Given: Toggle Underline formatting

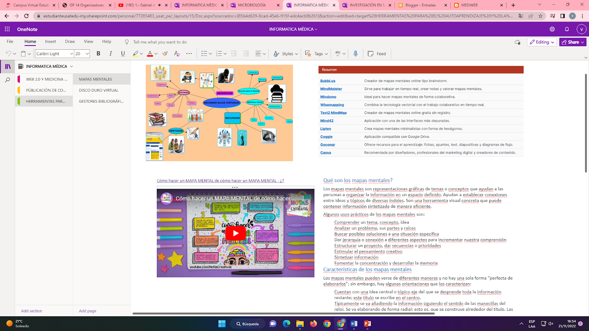Looking at the screenshot, I should click(x=123, y=54).
